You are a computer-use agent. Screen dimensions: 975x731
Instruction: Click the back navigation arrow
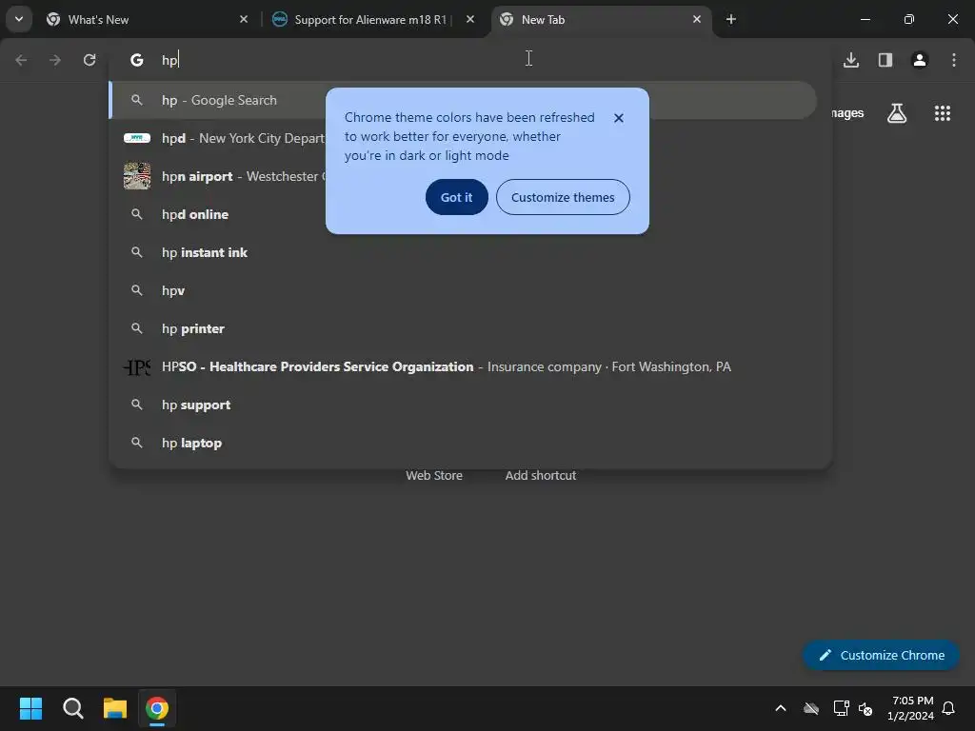[21, 60]
